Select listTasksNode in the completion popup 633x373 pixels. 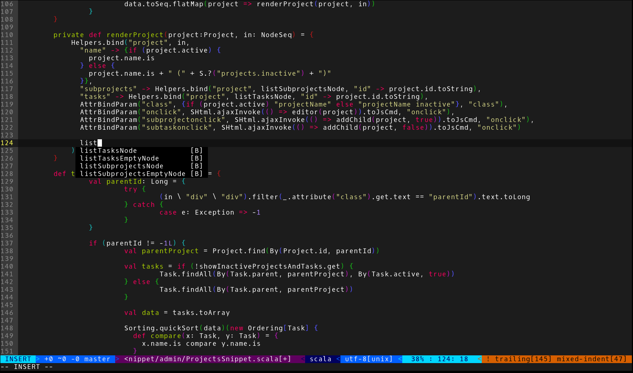coord(108,151)
